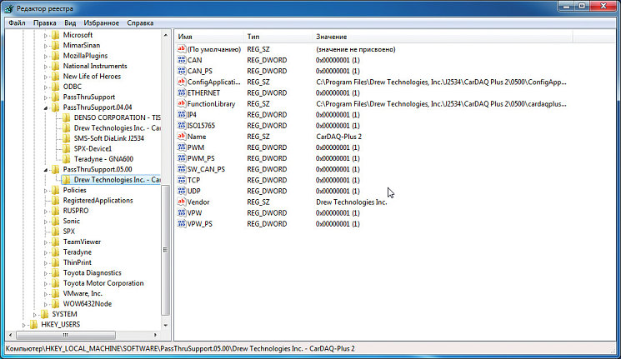The height and width of the screenshot is (359, 621).
Task: Click the TeamViewer folder icon
Action: click(56, 242)
